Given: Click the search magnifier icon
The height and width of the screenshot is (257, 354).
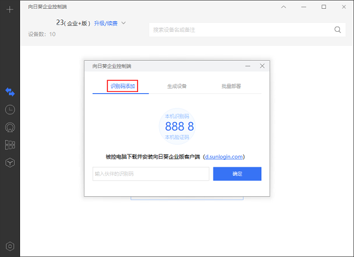Looking at the screenshot, I should click(337, 29).
